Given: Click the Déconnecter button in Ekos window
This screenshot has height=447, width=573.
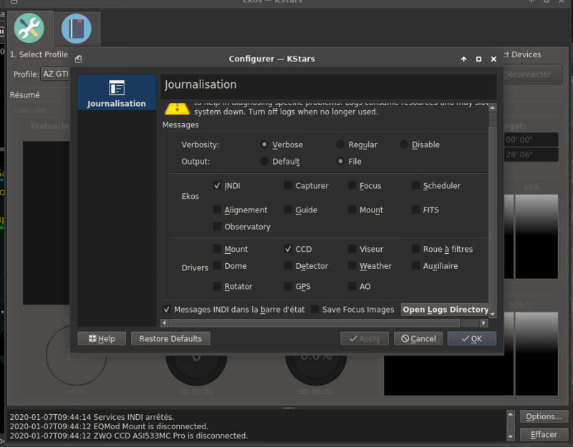Looking at the screenshot, I should (532, 74).
